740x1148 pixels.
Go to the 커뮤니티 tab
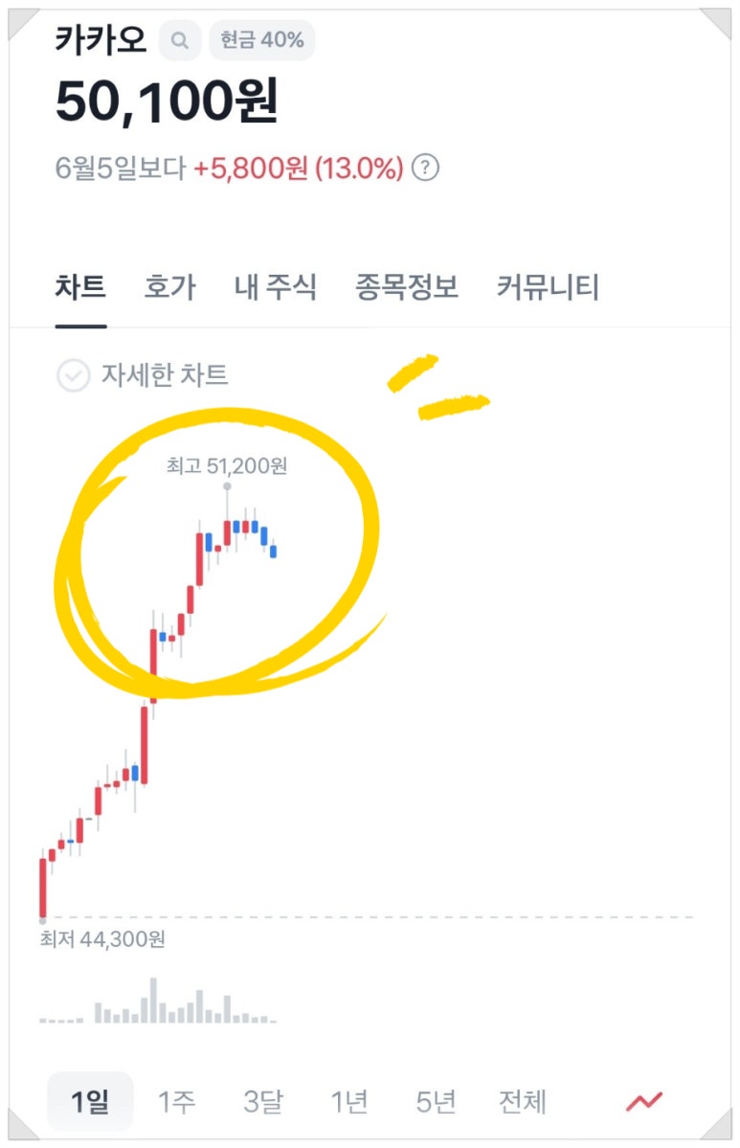548,286
